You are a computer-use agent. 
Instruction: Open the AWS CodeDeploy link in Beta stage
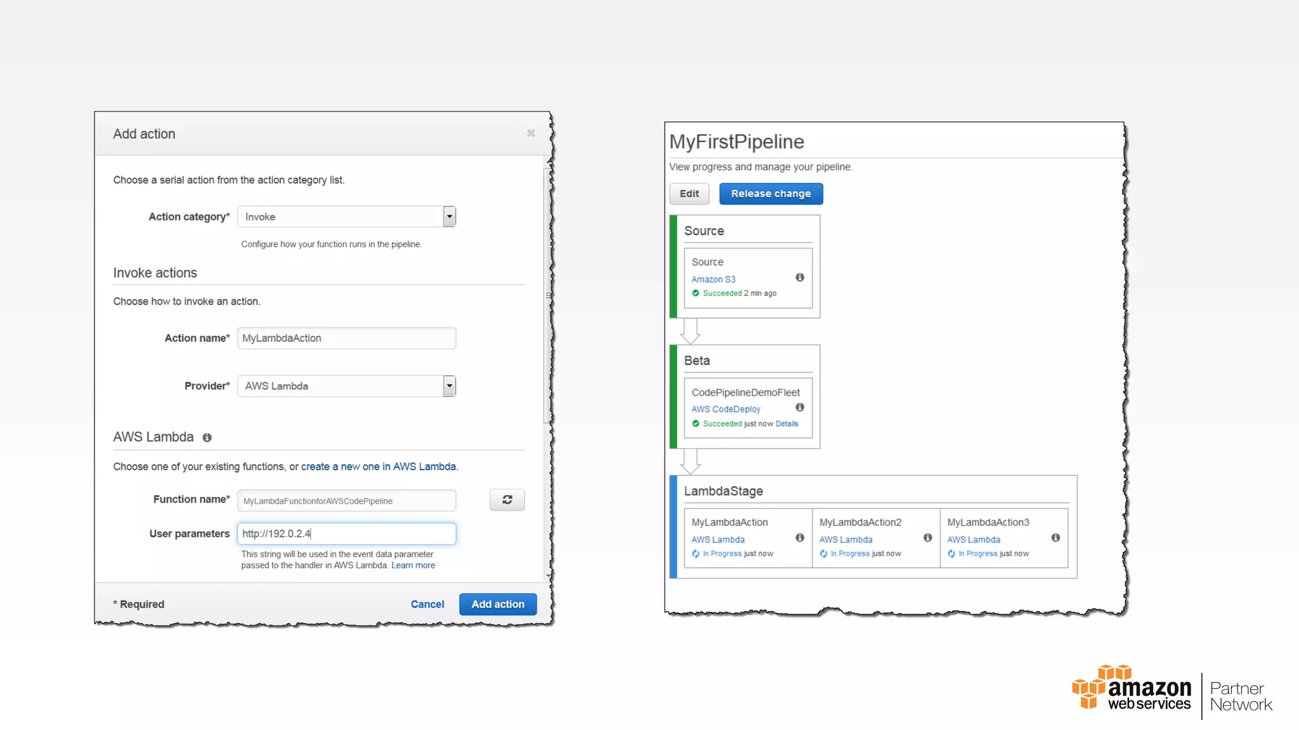click(726, 409)
